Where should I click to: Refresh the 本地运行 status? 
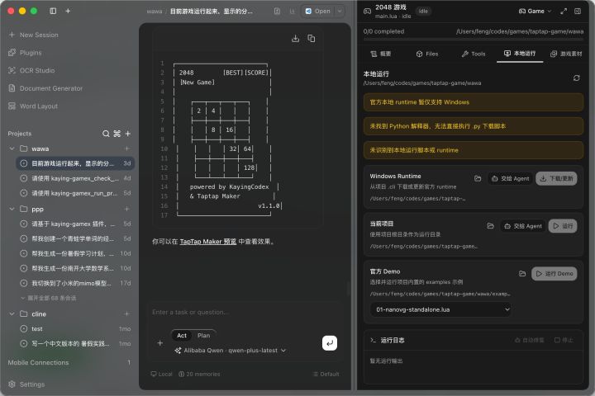(577, 78)
